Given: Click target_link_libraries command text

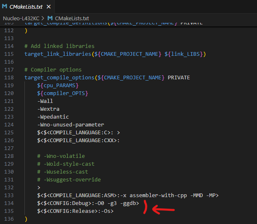Looking at the screenshot, I should tap(58, 54).
